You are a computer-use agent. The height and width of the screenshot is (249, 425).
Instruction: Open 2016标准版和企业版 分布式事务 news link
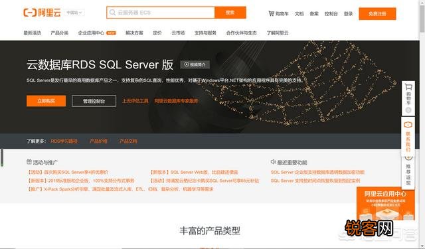click(80, 181)
